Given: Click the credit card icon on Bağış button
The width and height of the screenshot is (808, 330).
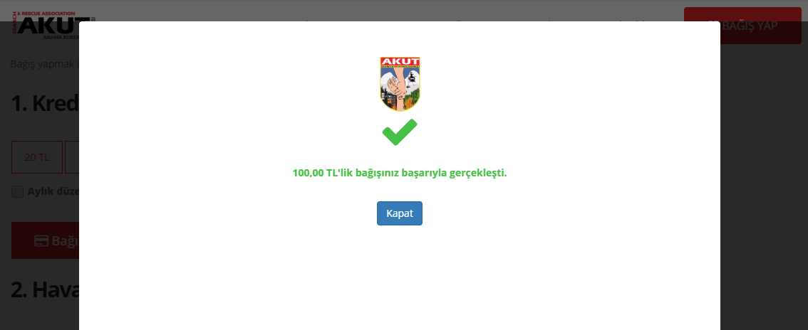Looking at the screenshot, I should coord(41,240).
